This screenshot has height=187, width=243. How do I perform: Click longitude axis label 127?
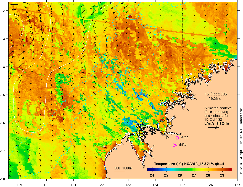click(237, 185)
